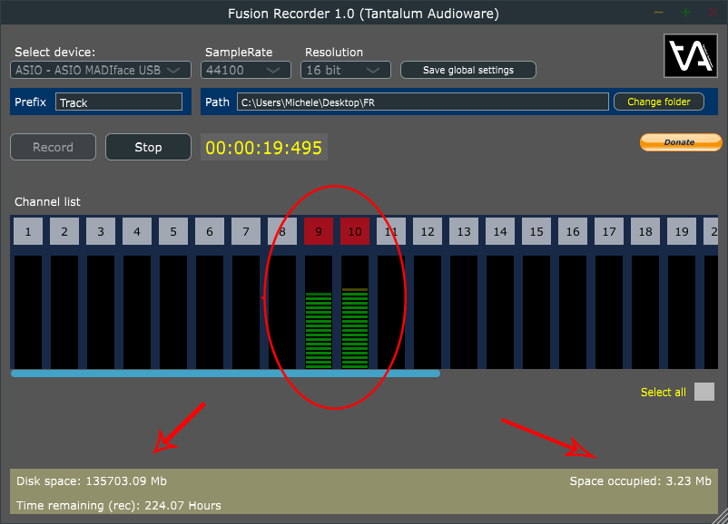Open the Resolution 16 bit dropdown

[x=346, y=70]
